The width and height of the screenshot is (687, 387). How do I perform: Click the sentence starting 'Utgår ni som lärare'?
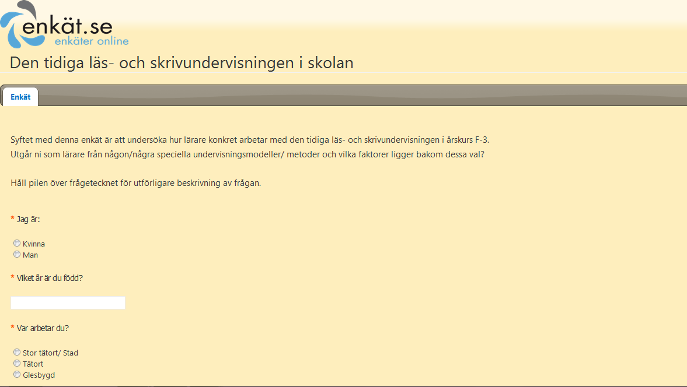(x=247, y=154)
